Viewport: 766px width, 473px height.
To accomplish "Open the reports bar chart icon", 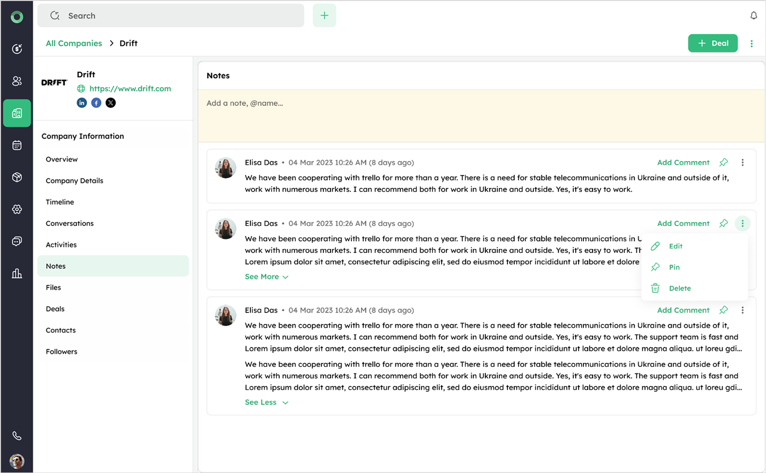I will pyautogui.click(x=17, y=273).
